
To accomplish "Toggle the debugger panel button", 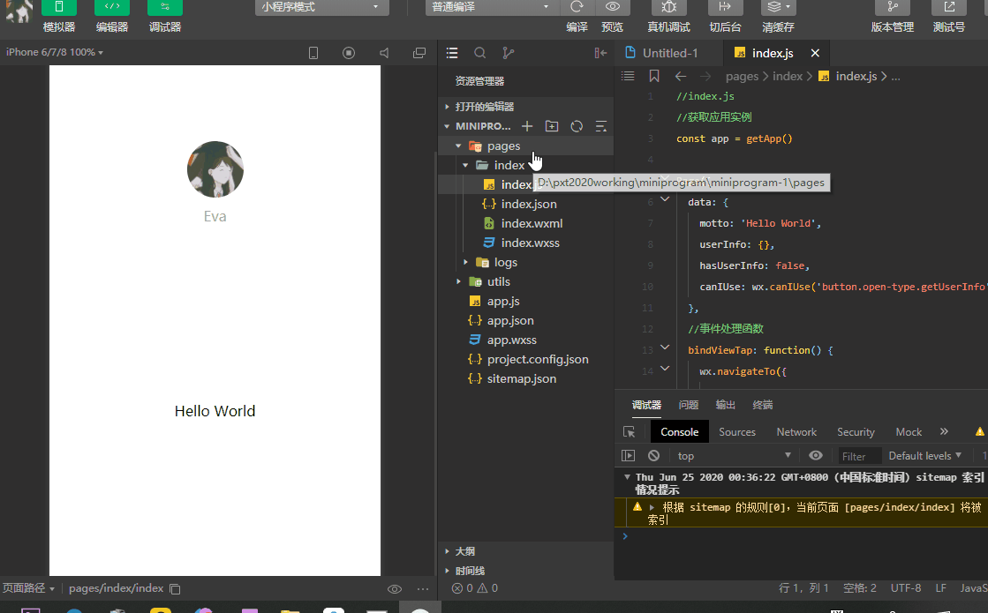I will (164, 8).
